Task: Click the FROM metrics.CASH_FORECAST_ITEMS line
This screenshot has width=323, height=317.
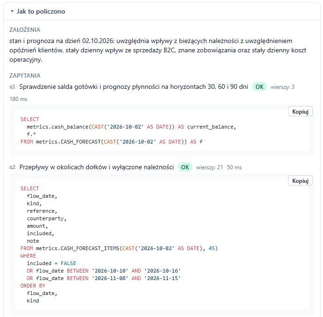Action: coord(119,248)
